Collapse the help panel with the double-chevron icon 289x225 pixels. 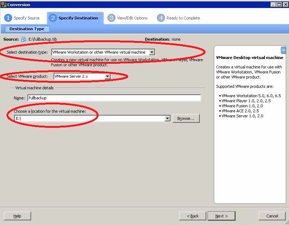[283, 50]
